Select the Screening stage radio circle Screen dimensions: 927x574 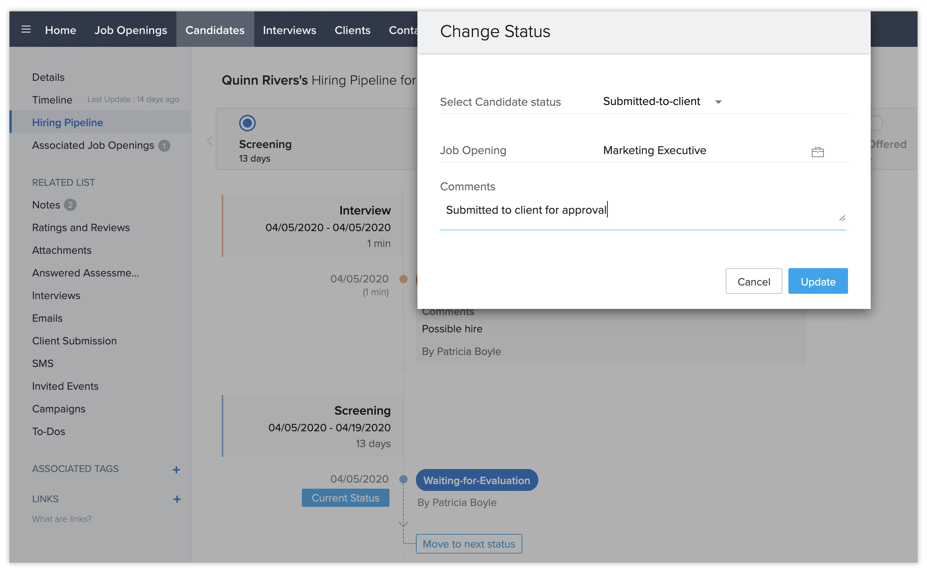click(247, 123)
